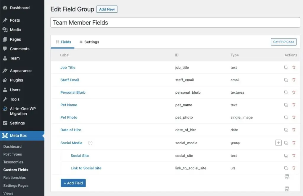Open Settings Pages submenu item
This screenshot has width=303, height=196.
pyautogui.click(x=16, y=185)
